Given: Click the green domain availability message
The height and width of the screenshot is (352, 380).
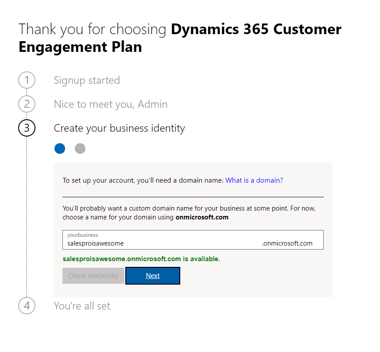Looking at the screenshot, I should tap(141, 259).
